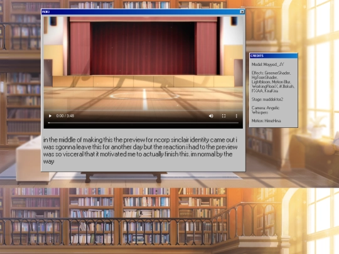Click the ROKI window title bar
The height and width of the screenshot is (254, 339).
pyautogui.click(x=143, y=12)
